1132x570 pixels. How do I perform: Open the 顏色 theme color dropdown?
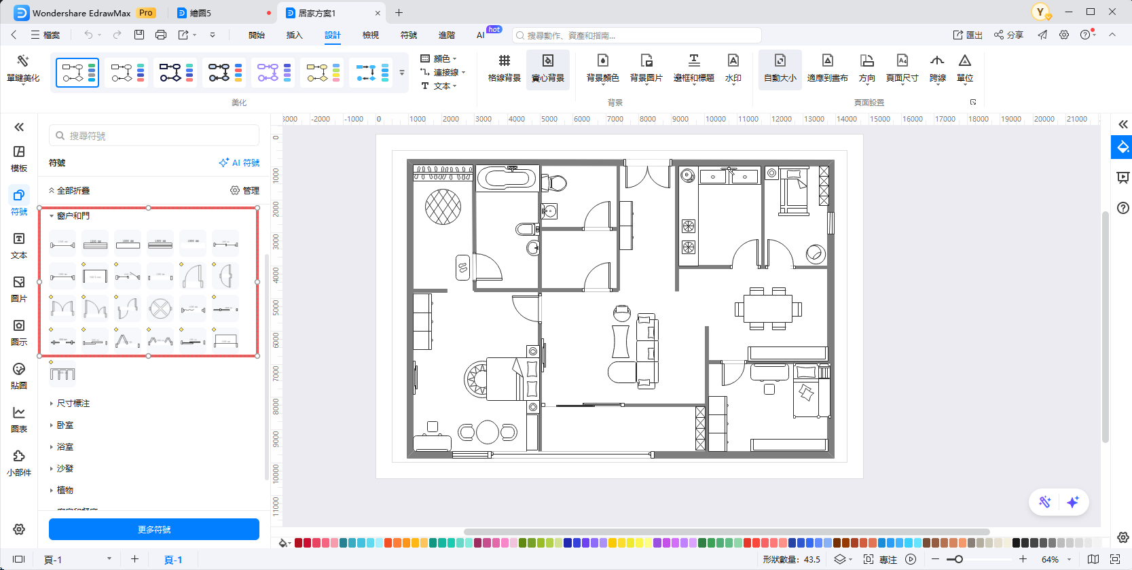point(439,58)
